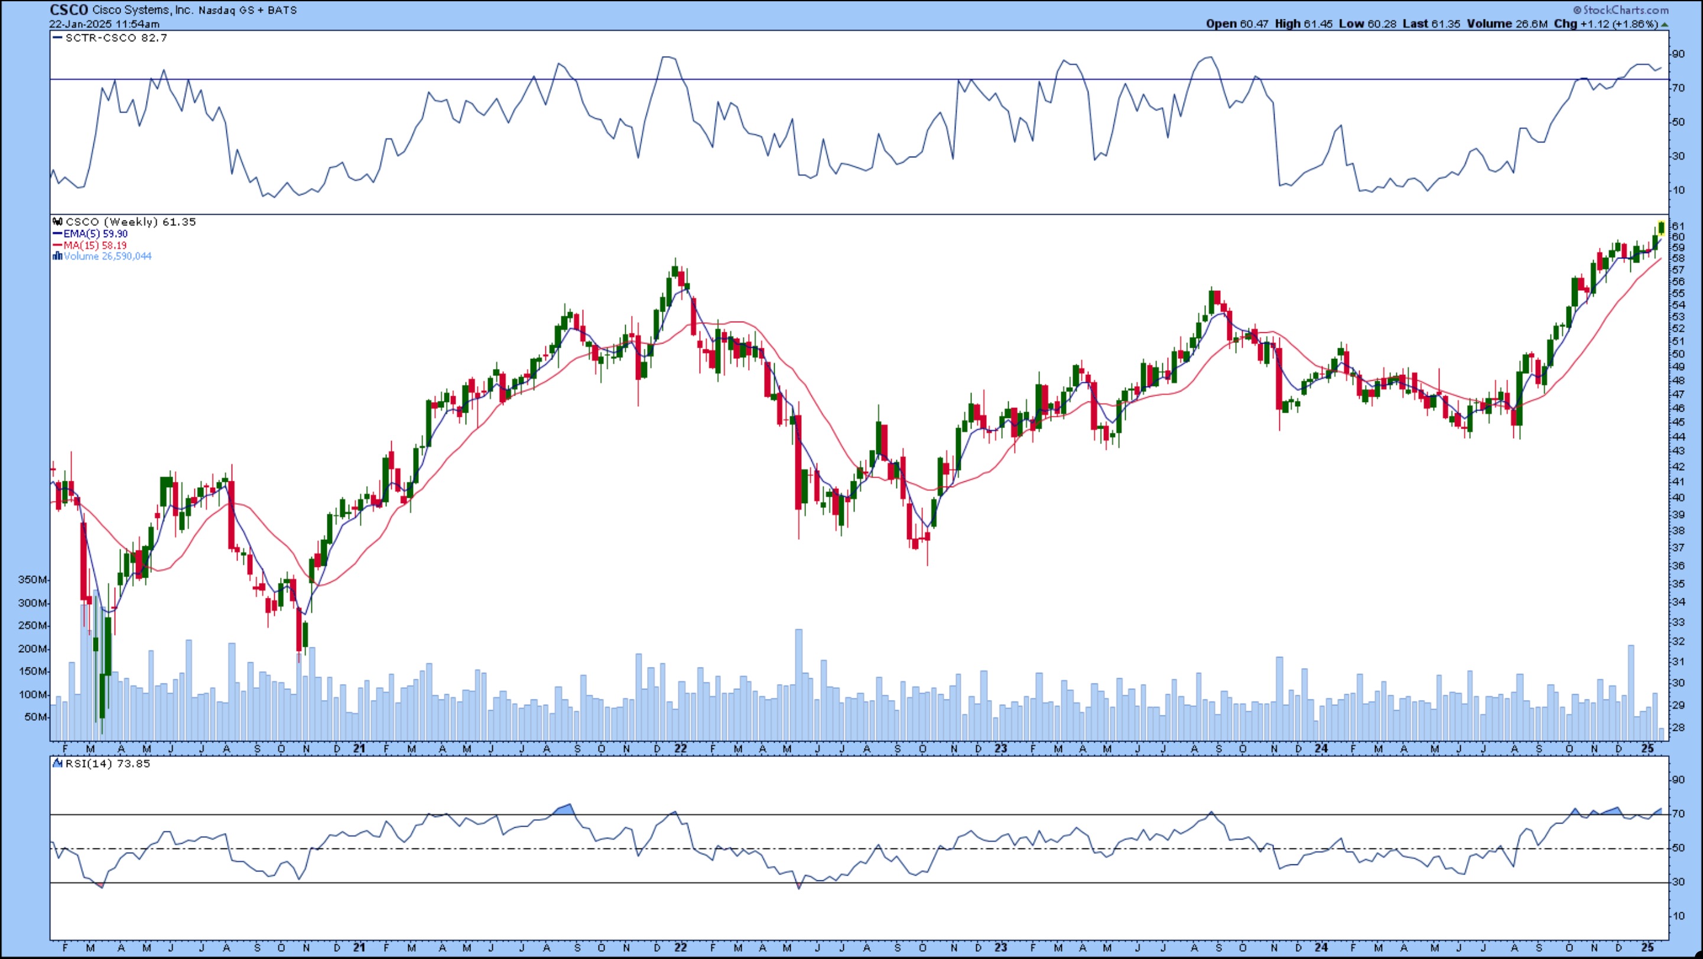
Task: Click the green up-arrow change indicator
Action: point(1665,24)
